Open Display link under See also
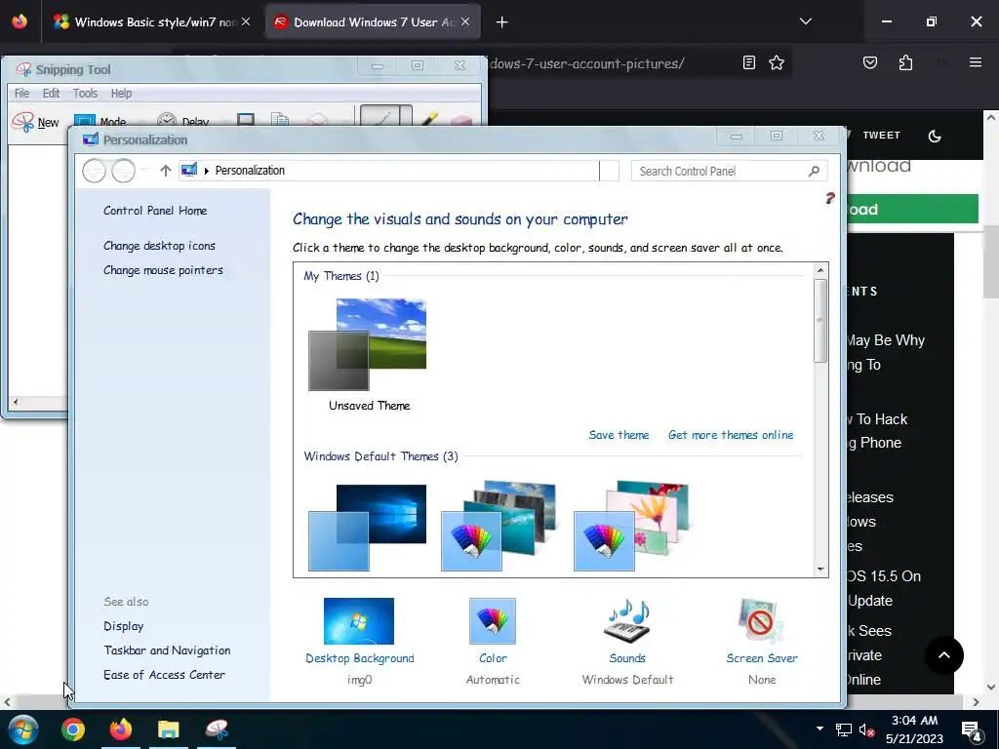The width and height of the screenshot is (999, 749). pyautogui.click(x=124, y=626)
